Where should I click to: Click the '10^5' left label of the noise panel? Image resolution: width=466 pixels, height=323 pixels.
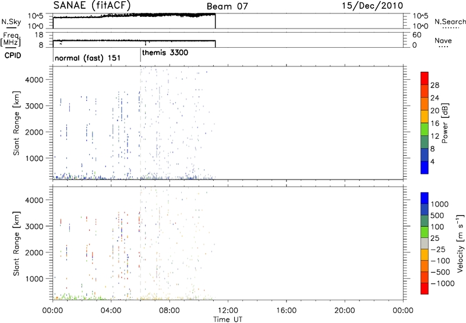pos(36,16)
